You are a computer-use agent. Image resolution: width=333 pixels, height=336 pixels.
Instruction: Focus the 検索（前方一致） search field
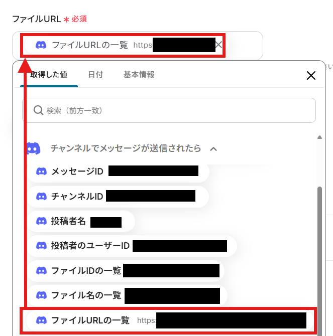click(169, 110)
